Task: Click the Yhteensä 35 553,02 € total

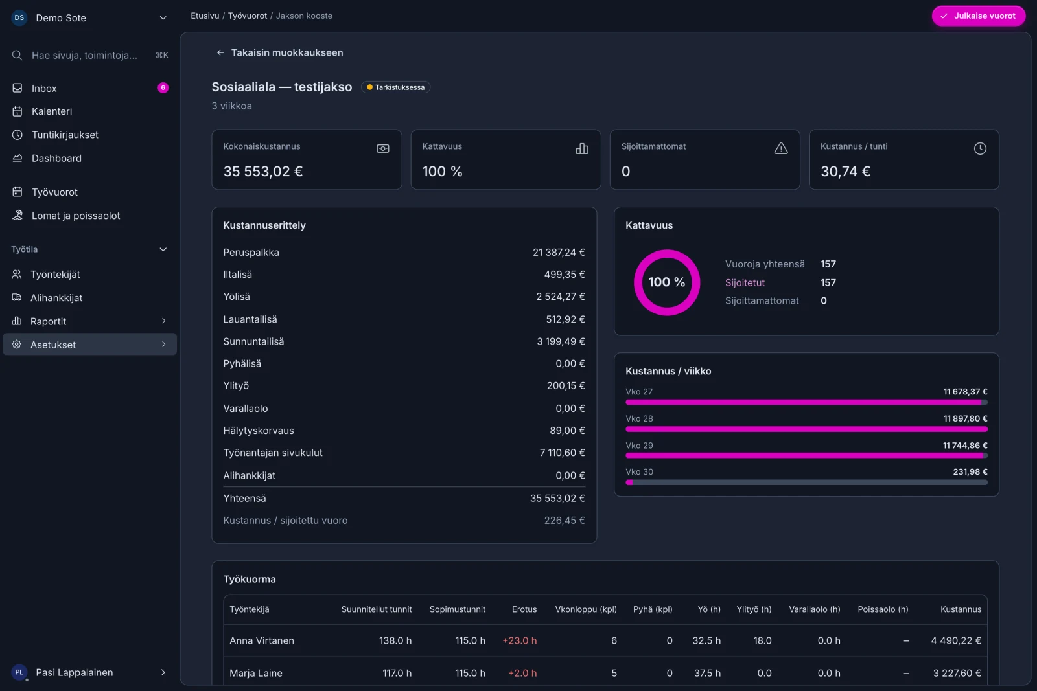Action: pos(404,498)
